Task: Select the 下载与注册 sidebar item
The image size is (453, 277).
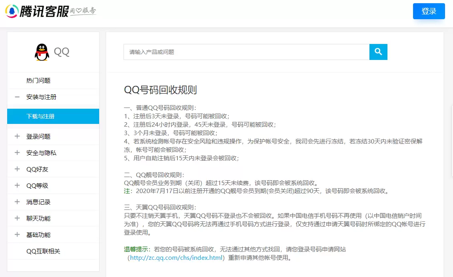Action: click(x=53, y=116)
